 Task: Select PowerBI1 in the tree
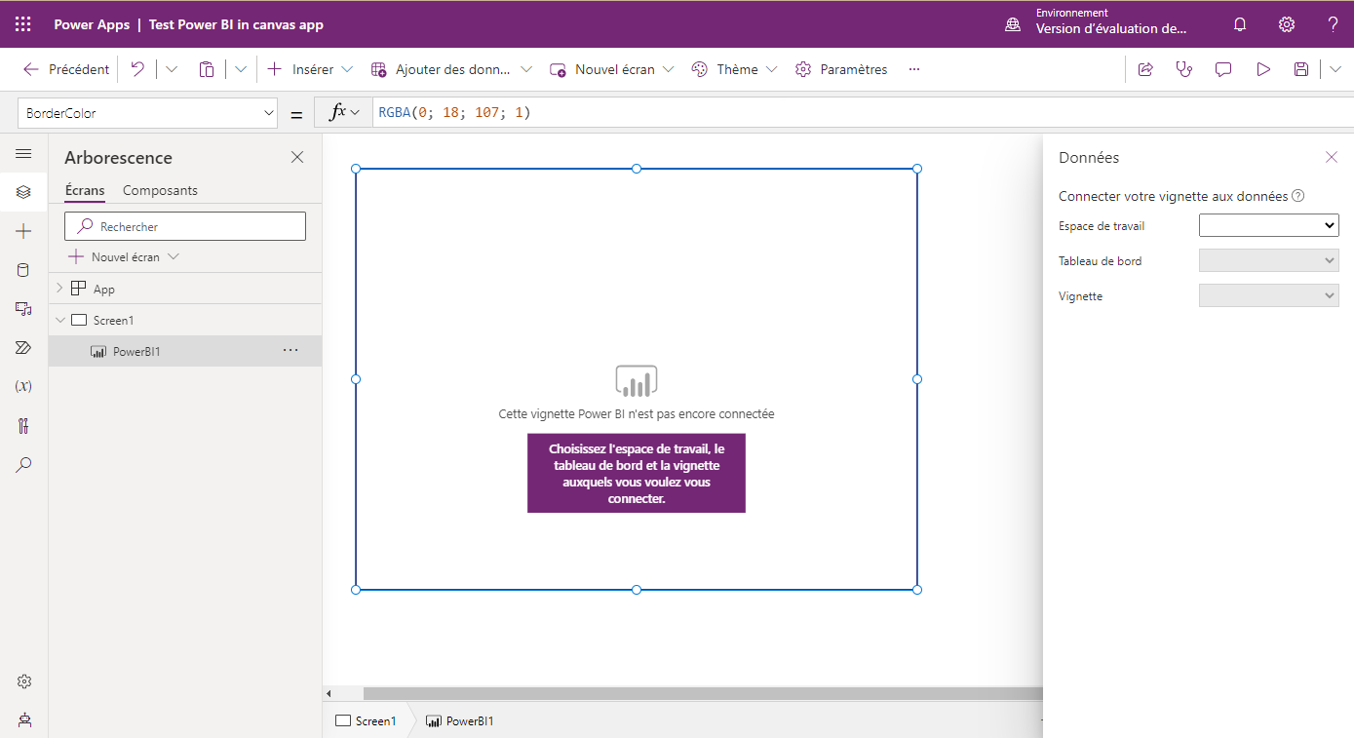185,351
